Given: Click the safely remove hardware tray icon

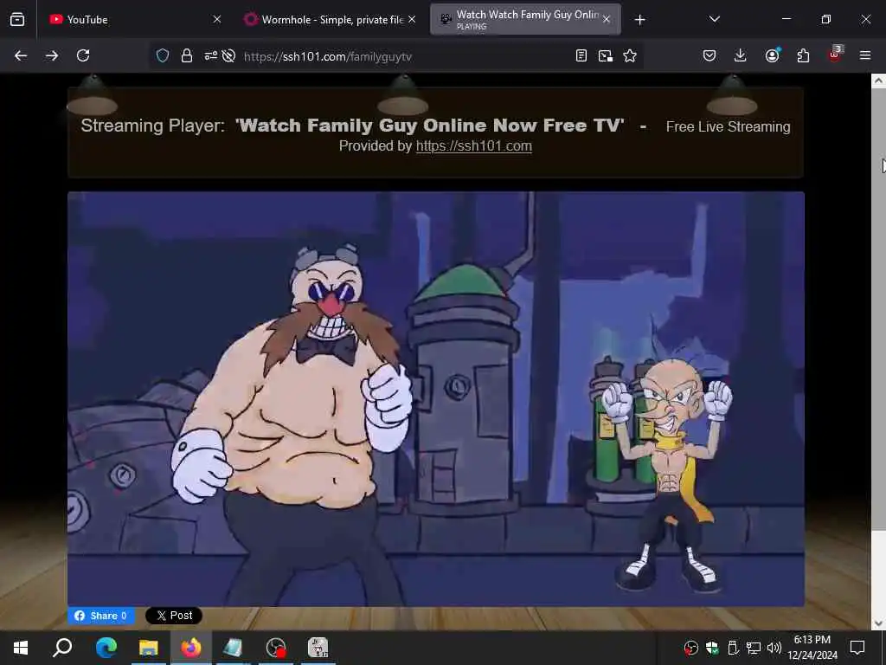Looking at the screenshot, I should [x=733, y=648].
